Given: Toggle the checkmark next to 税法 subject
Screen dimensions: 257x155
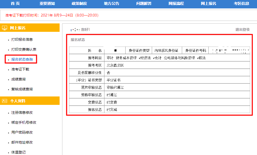Looking at the screenshot, I should click(197, 58).
